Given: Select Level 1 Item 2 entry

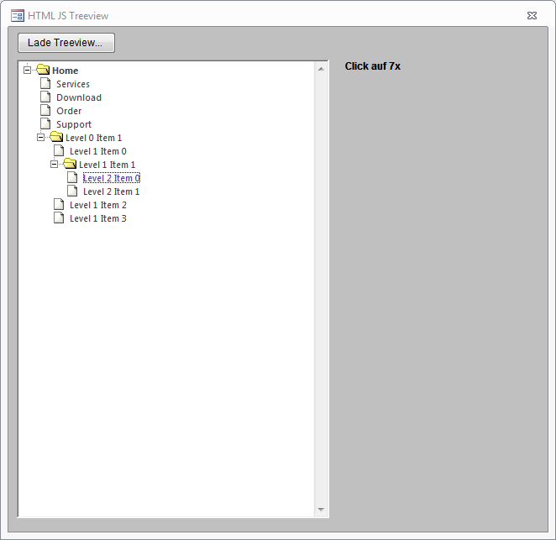Looking at the screenshot, I should tap(97, 205).
